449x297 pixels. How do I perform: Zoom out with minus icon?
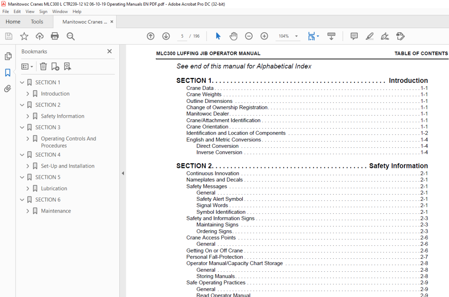click(249, 36)
